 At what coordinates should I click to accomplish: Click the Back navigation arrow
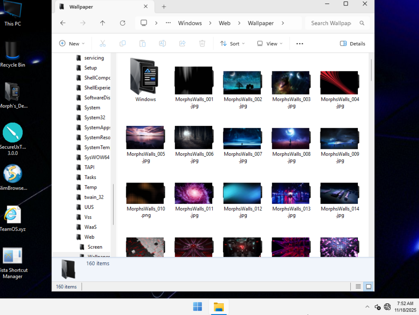pyautogui.click(x=63, y=23)
